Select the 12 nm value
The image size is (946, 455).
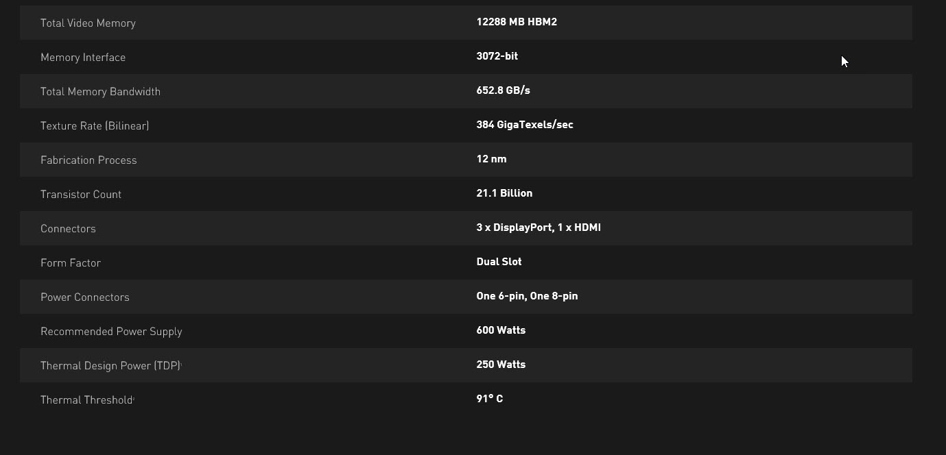(x=491, y=159)
